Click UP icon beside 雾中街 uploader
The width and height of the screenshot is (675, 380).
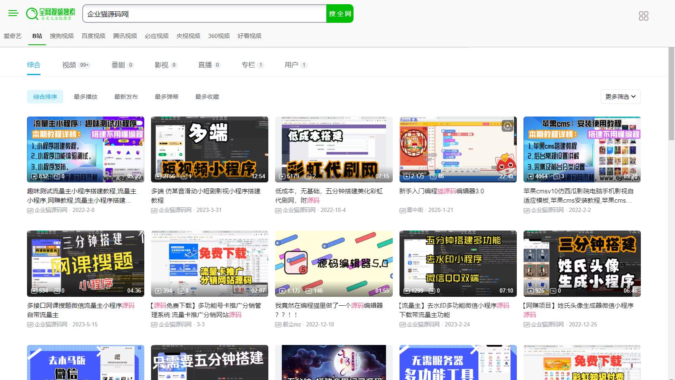(402, 210)
